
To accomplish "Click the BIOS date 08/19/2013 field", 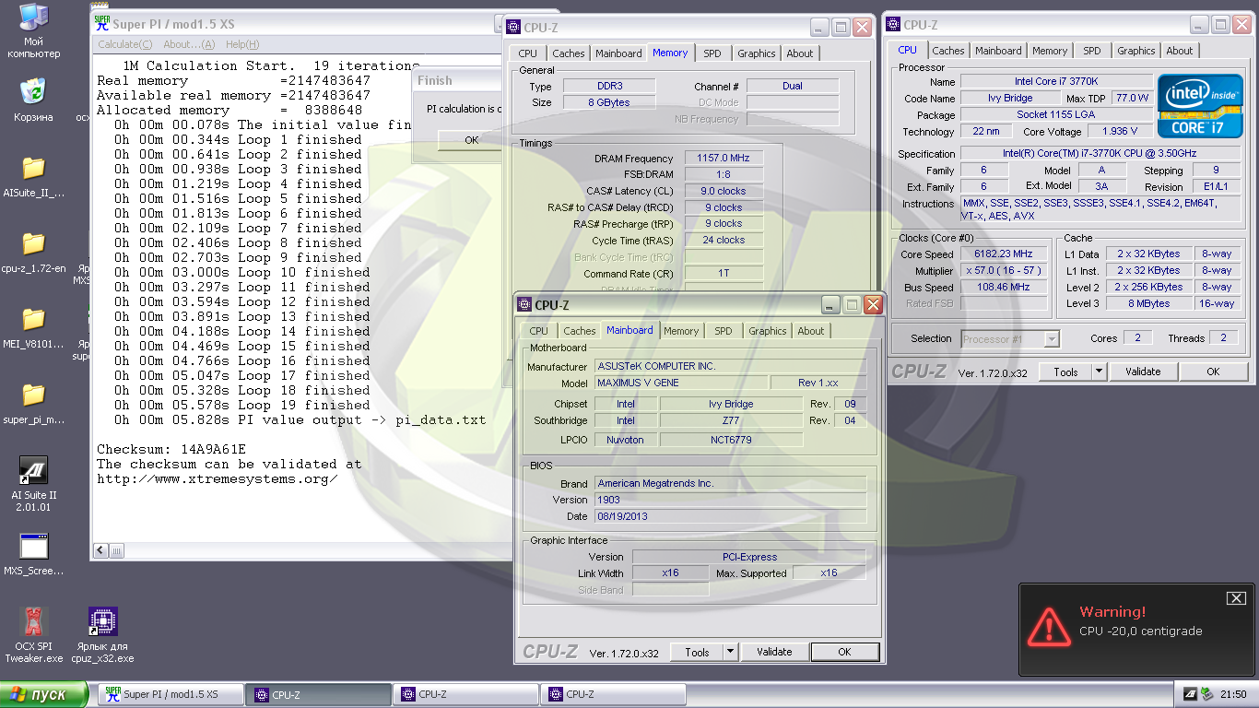I will tap(730, 516).
